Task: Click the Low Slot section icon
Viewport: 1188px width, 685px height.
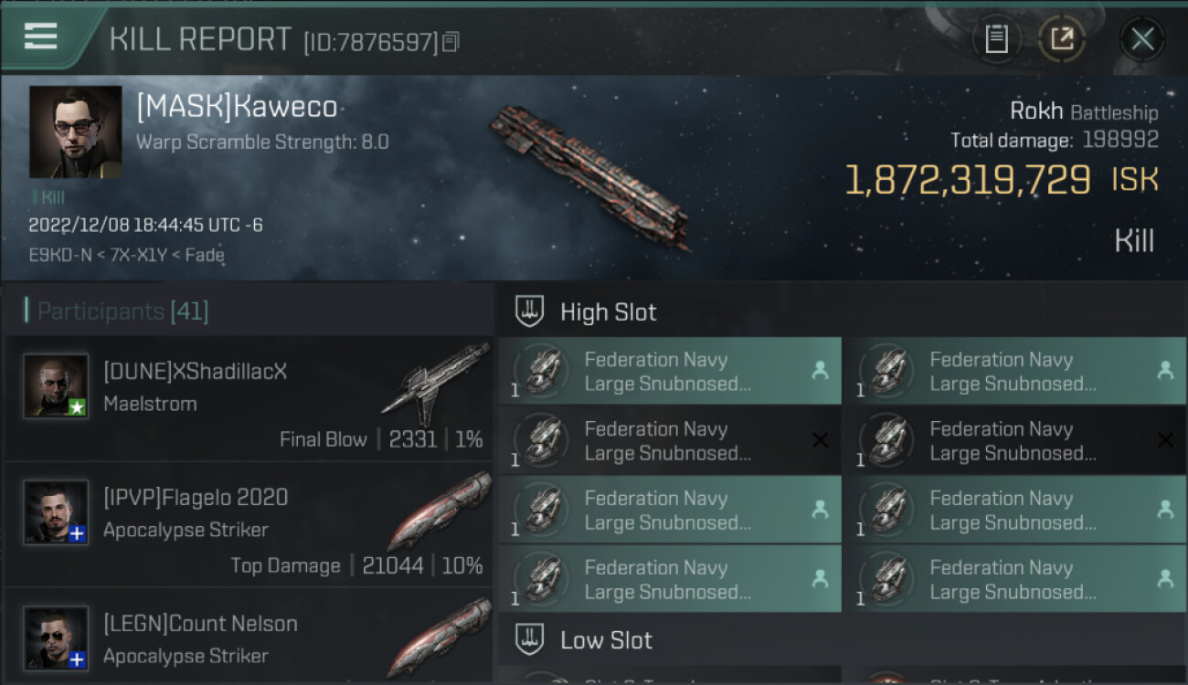Action: coord(530,639)
